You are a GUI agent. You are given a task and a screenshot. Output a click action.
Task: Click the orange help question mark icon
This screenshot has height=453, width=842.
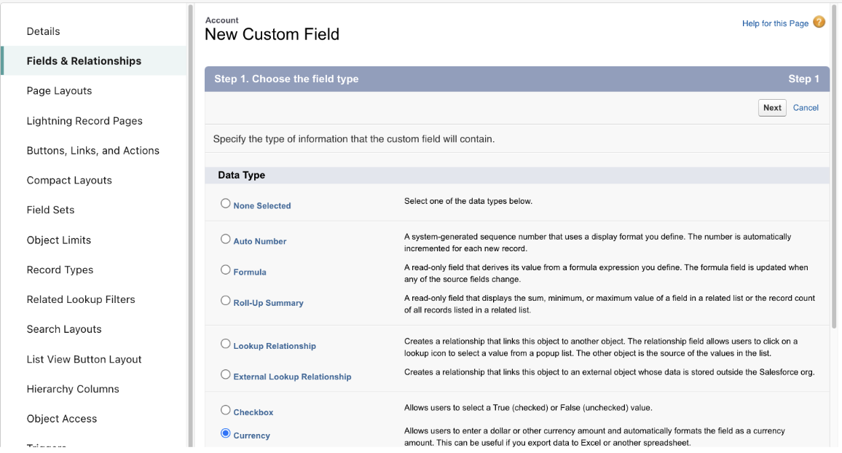point(819,22)
